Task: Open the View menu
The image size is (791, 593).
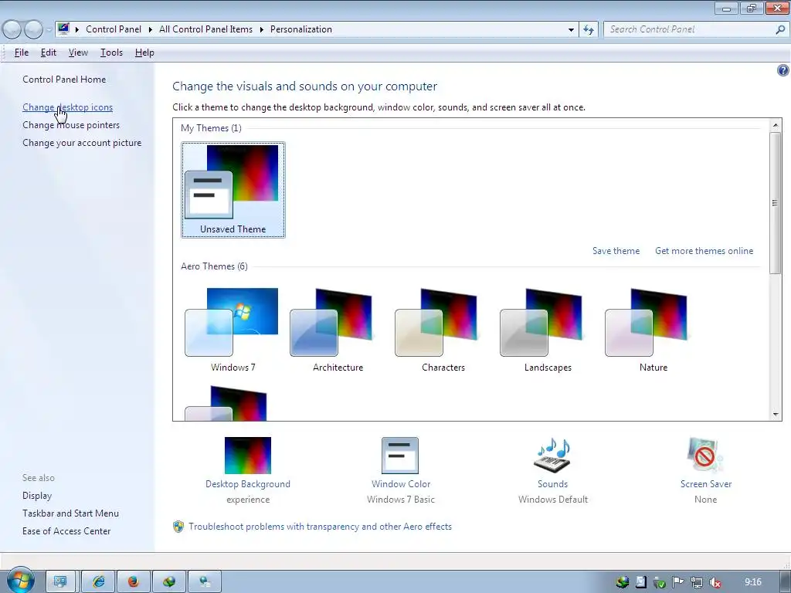Action: (x=78, y=53)
